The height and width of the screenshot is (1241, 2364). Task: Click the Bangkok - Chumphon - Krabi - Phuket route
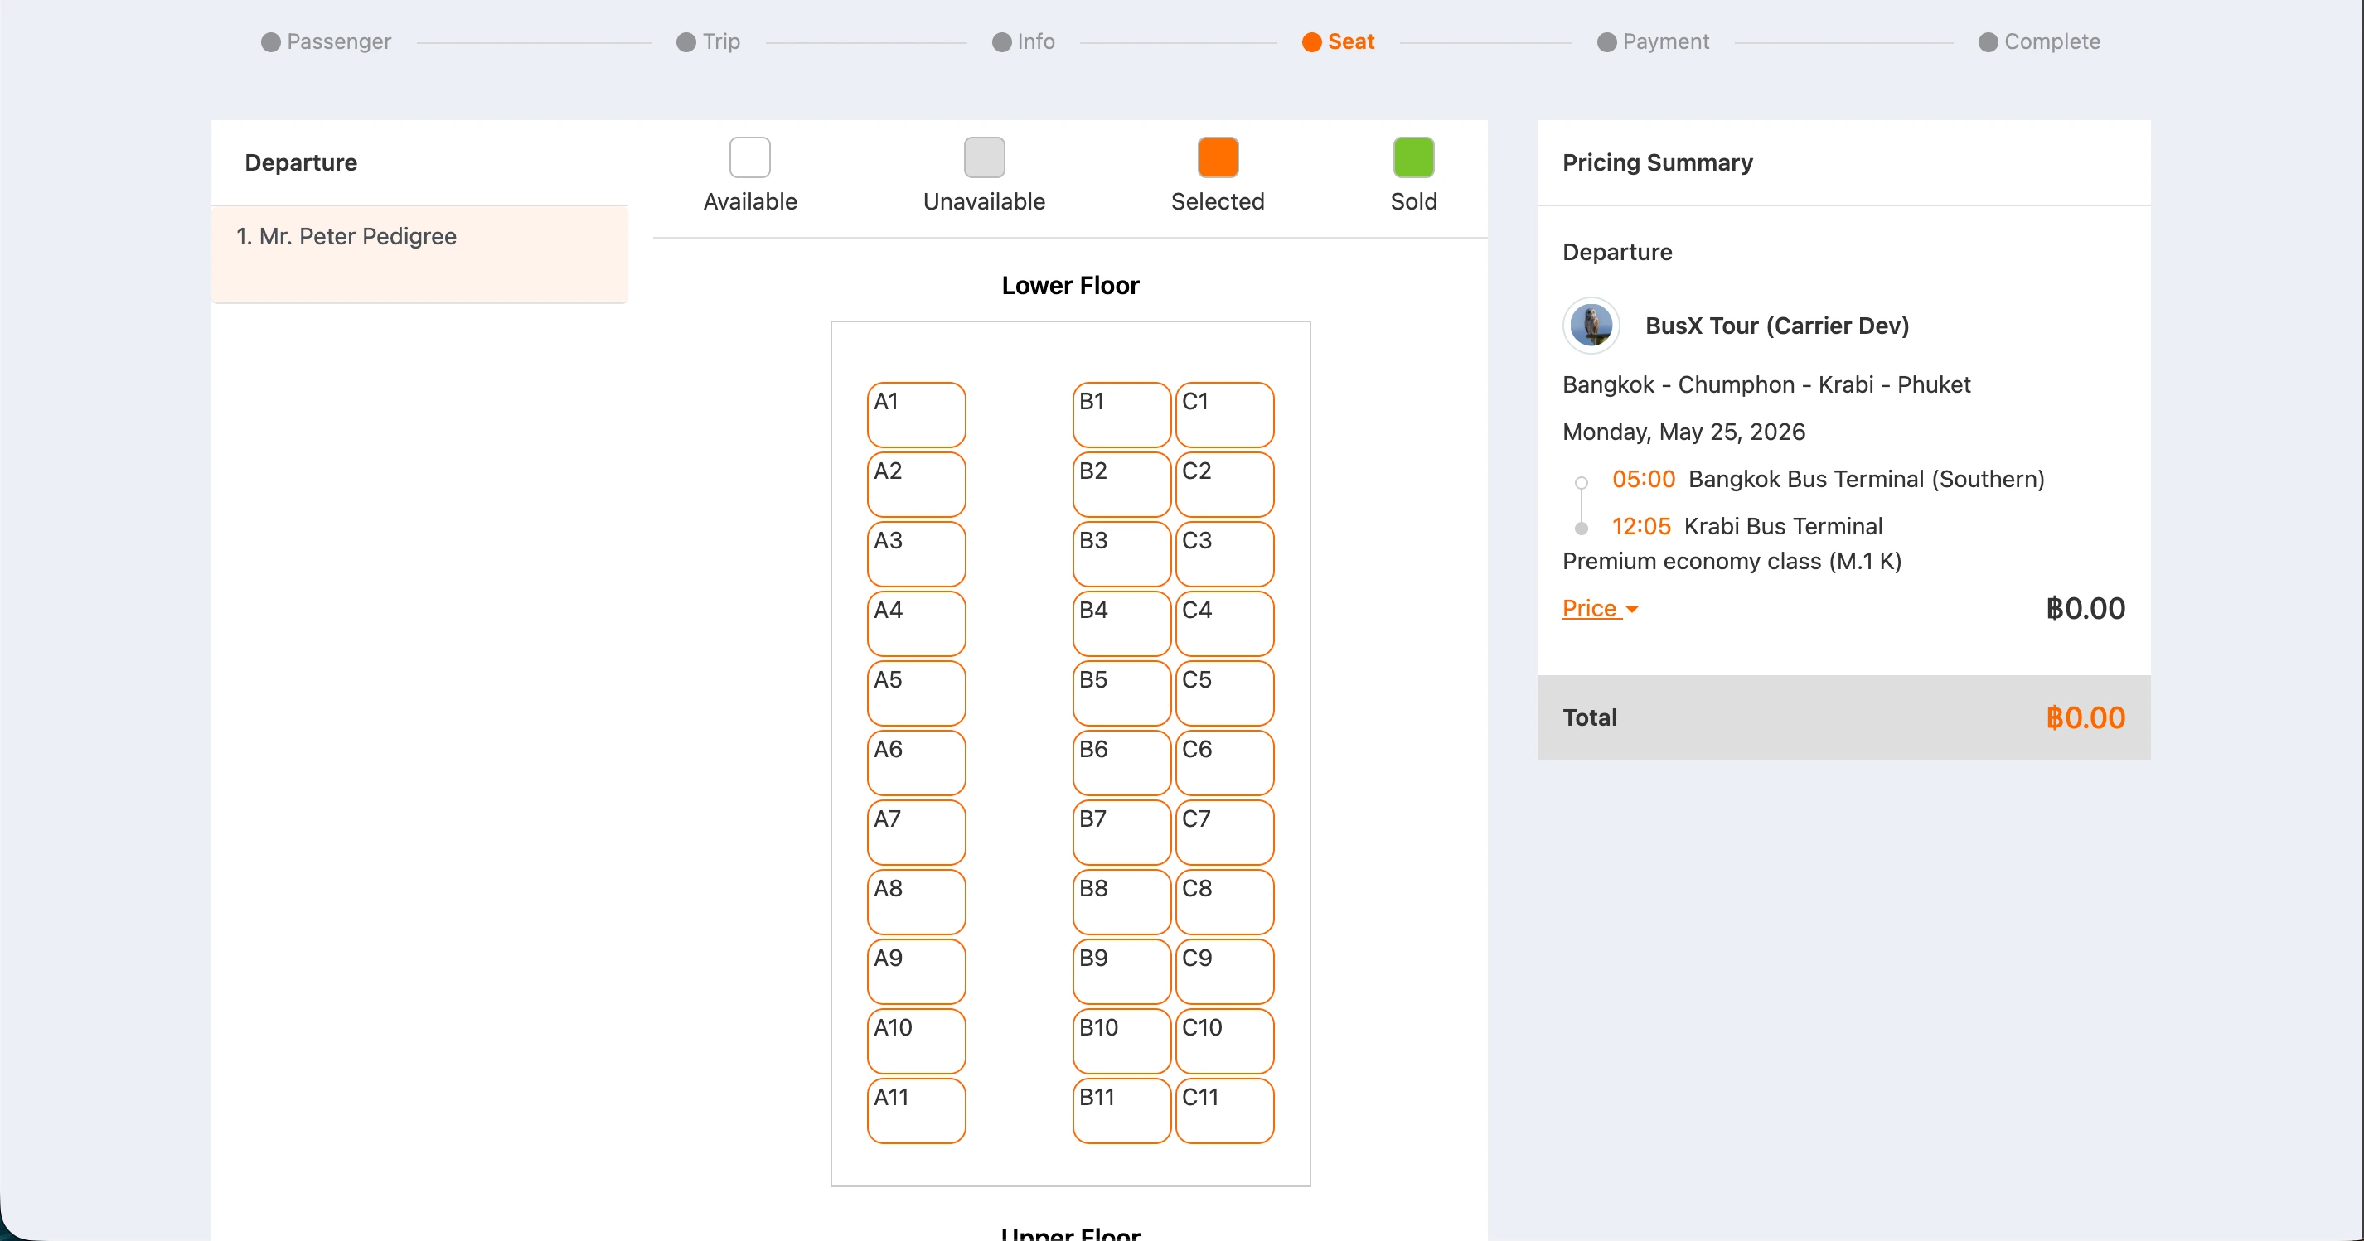click(x=1766, y=384)
